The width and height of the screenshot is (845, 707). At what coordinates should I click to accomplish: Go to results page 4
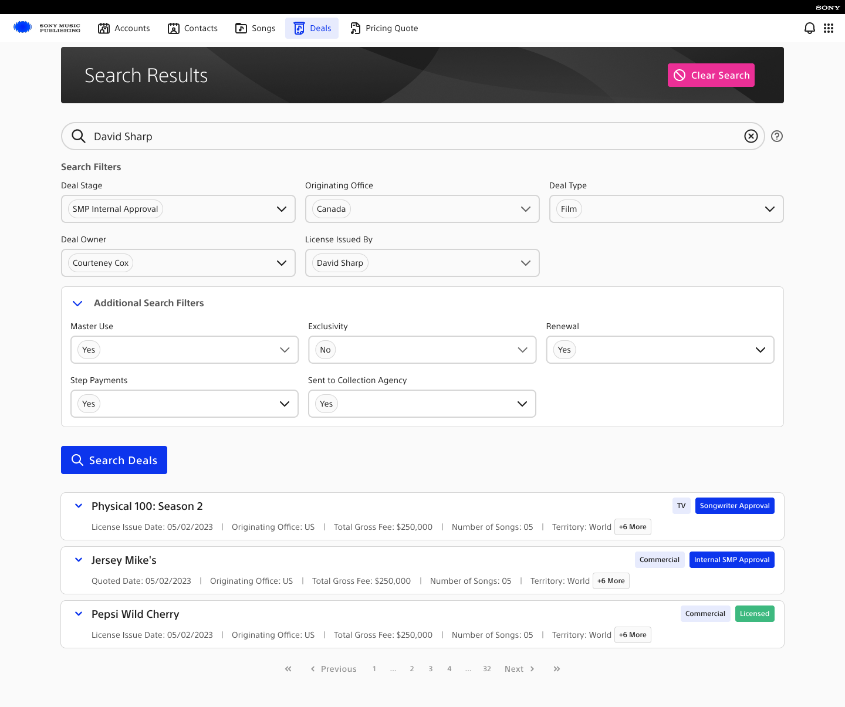(x=449, y=669)
